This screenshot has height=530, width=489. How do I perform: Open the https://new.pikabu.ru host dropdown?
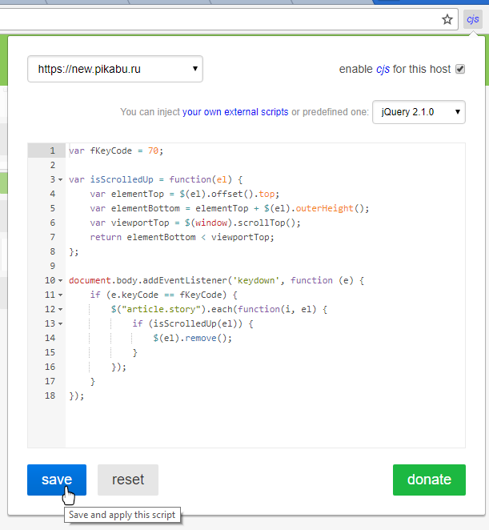pyautogui.click(x=115, y=69)
